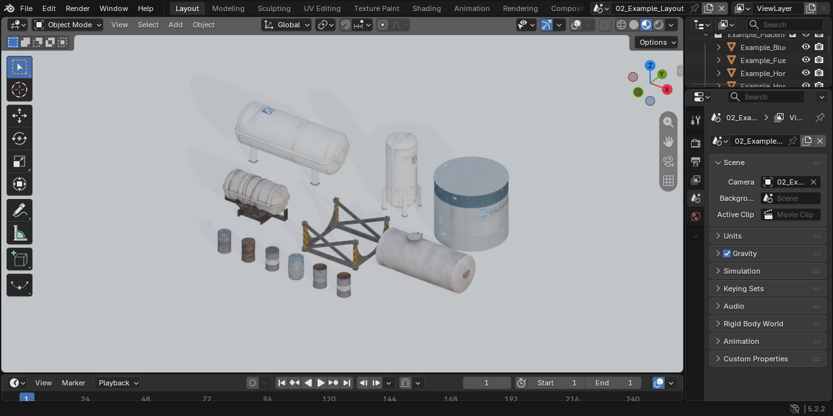Screen dimensions: 833x416
Task: Select the Move tool
Action: (x=19, y=115)
